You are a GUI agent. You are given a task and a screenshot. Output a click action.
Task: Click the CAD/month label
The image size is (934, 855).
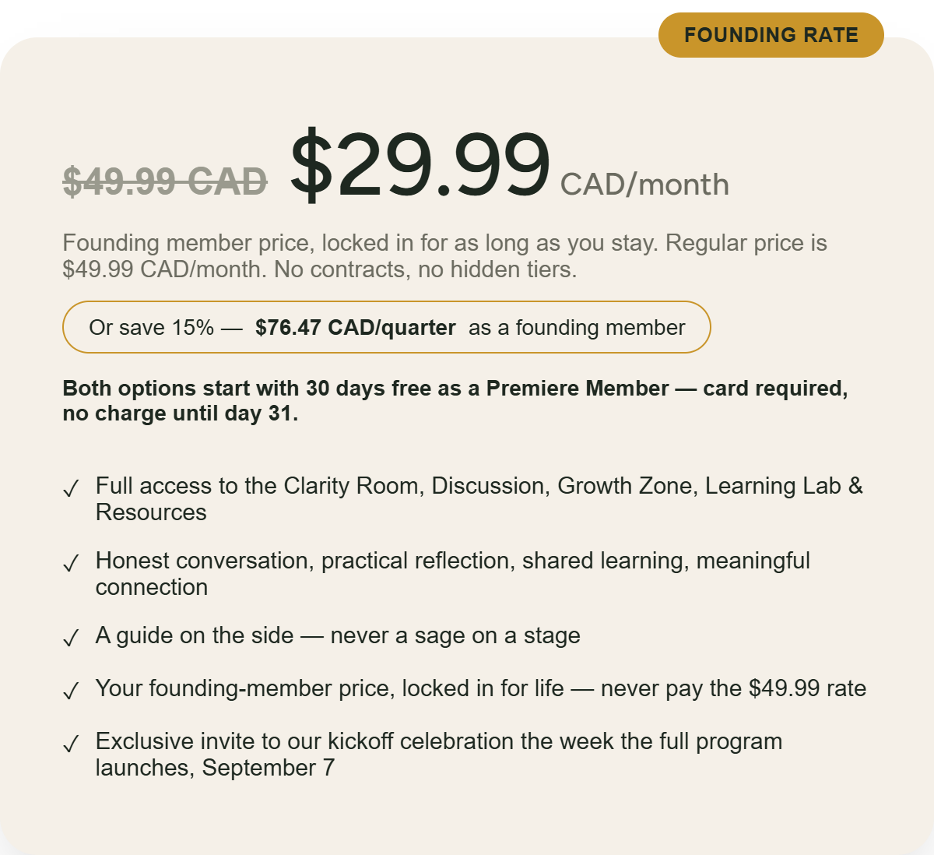(x=644, y=185)
